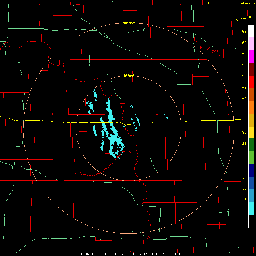Screen dimensions: 256x256
Task: Click the 14 legend value
Action: tap(244, 177)
